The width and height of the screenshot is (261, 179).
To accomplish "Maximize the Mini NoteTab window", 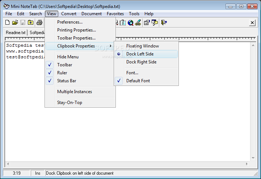I will (241, 7).
